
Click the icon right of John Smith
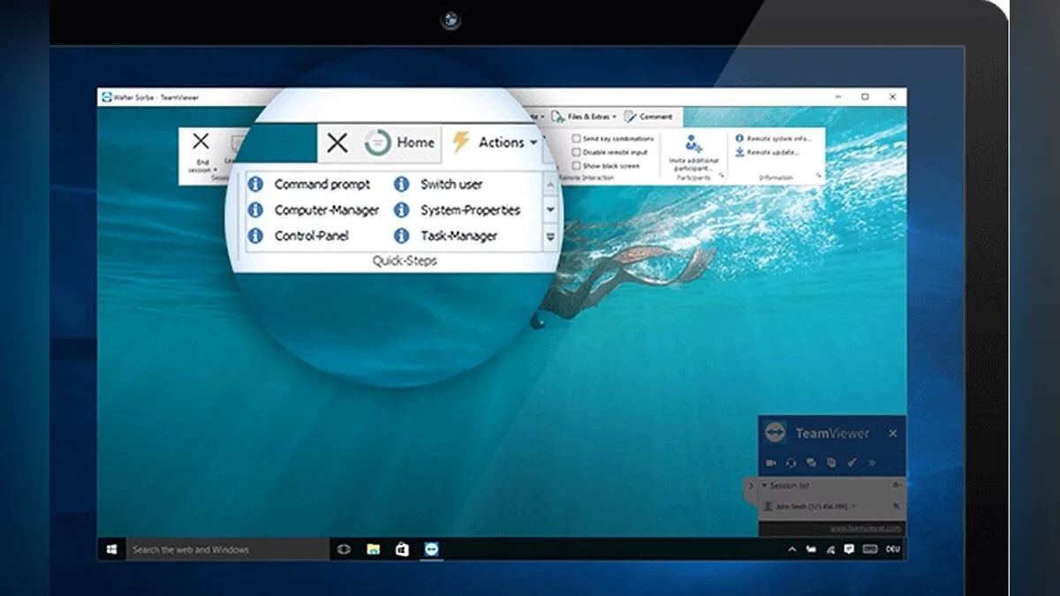click(x=896, y=507)
